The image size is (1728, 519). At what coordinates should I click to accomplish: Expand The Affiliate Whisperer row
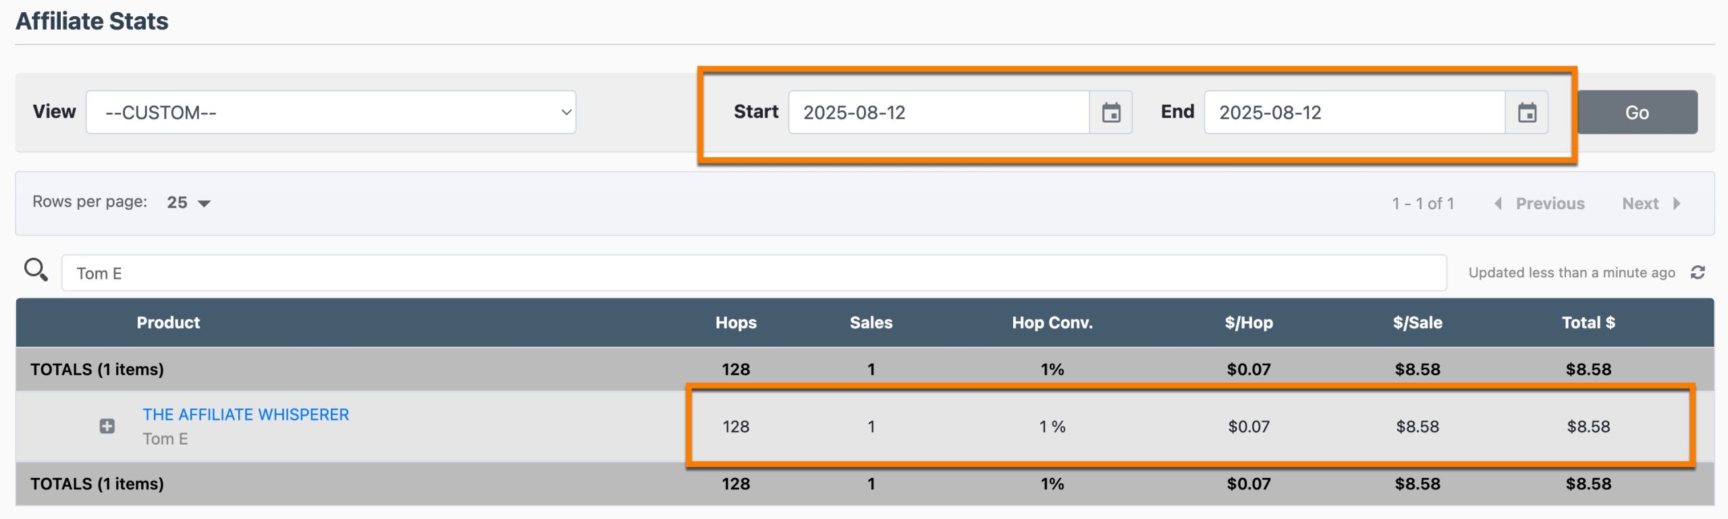(107, 426)
